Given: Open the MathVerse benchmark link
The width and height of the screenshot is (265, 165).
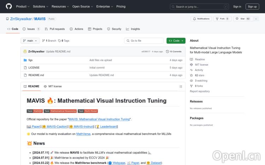Looking at the screenshot, I should click(83, 134).
